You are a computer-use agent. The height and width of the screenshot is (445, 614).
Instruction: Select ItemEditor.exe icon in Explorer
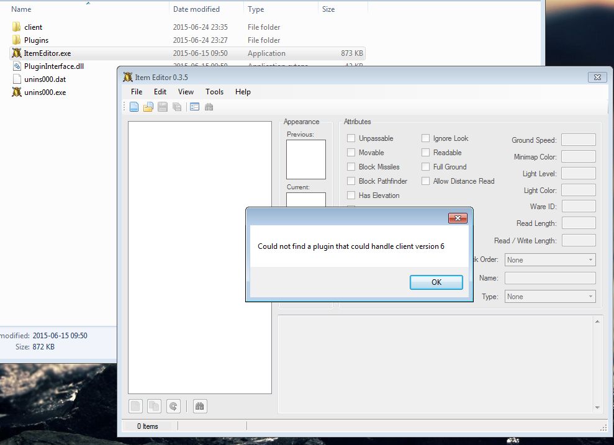pos(16,53)
